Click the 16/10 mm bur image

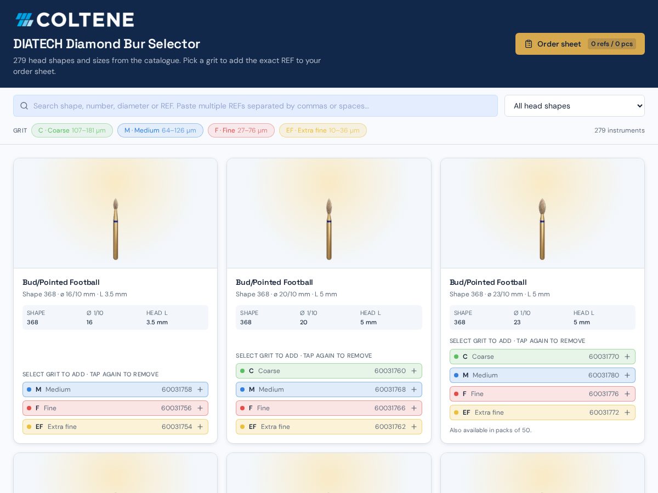[116, 229]
